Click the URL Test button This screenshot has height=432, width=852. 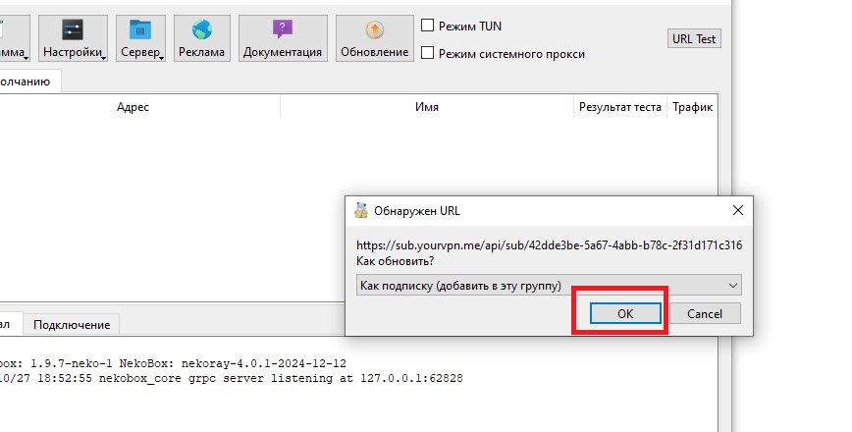694,39
